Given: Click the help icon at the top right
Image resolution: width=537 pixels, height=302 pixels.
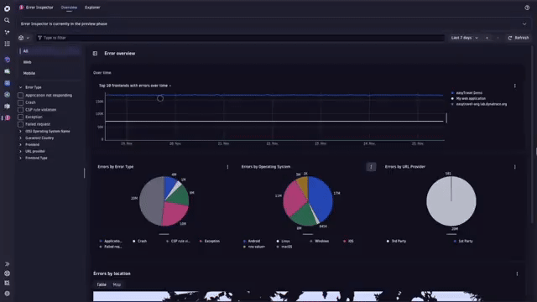Looking at the screenshot, I should pyautogui.click(x=527, y=8).
